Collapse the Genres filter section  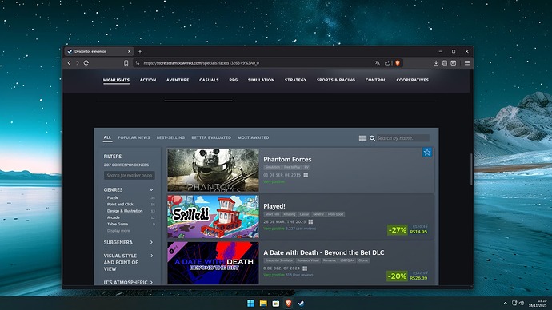tap(151, 190)
